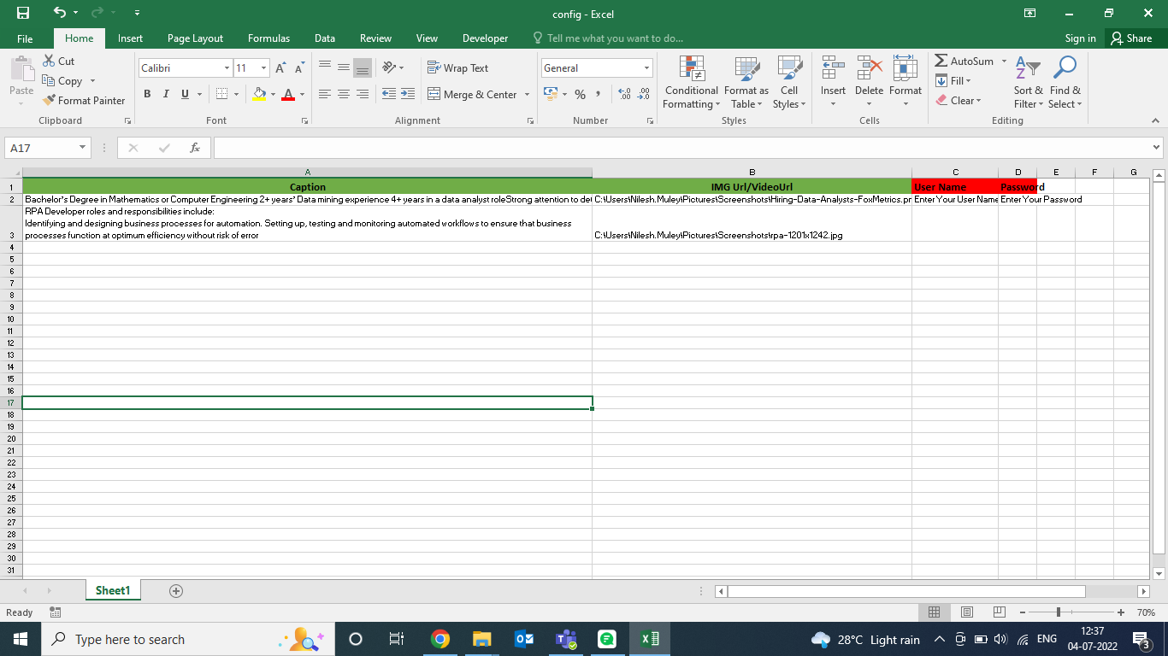The height and width of the screenshot is (656, 1168).
Task: Open the font name dropdown (Calibri)
Action: pyautogui.click(x=227, y=68)
